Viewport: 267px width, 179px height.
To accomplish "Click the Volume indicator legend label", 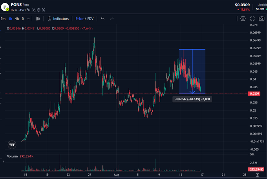I will [12, 156].
